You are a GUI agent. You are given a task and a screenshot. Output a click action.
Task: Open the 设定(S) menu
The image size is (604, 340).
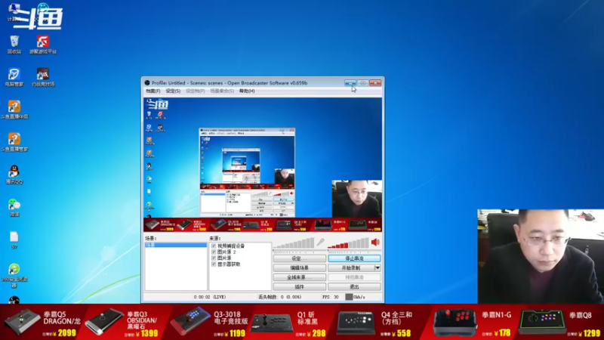pos(173,91)
